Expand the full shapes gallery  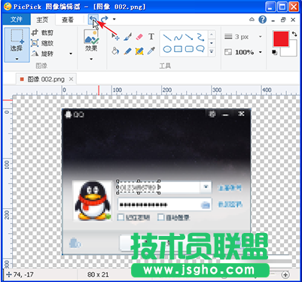[212, 51]
